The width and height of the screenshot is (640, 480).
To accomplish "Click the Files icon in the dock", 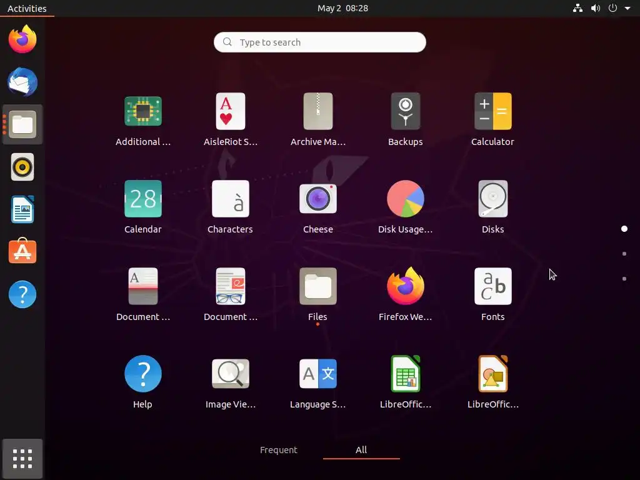I will pyautogui.click(x=22, y=124).
